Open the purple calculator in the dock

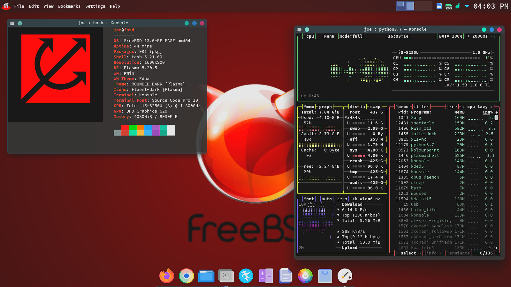[x=266, y=276]
